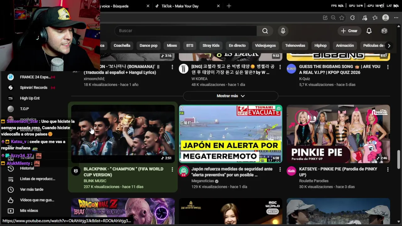Screen dimensions: 402x226
Task: Open options menu for Japón refuerza medidas video
Action: (x=280, y=169)
